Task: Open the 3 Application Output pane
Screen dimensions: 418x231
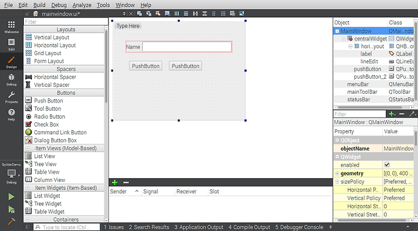Action: [x=199, y=228]
